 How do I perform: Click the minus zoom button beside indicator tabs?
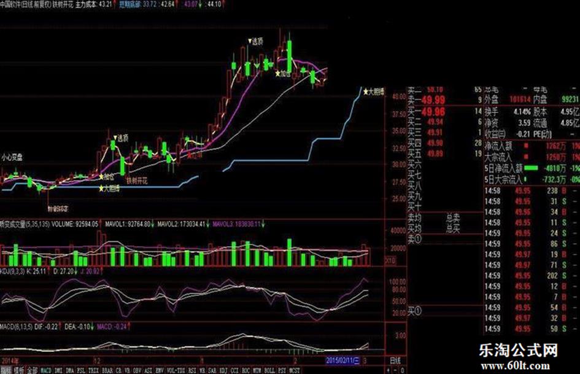click(x=395, y=370)
